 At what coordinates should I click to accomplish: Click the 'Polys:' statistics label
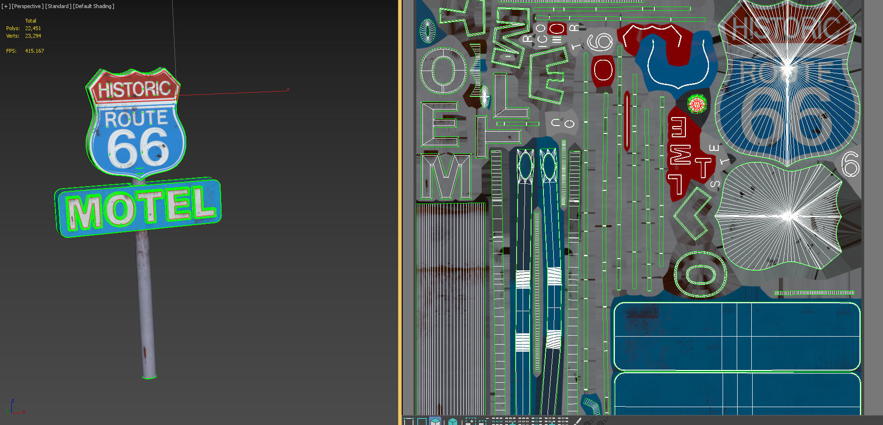[13, 28]
